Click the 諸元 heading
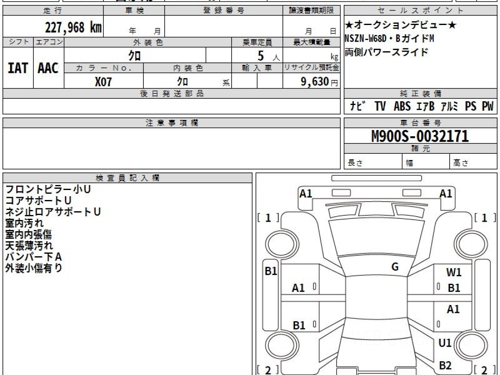500x375 pixels. 421,149
